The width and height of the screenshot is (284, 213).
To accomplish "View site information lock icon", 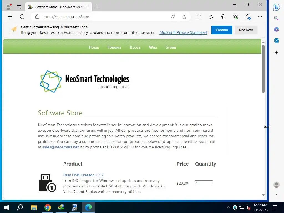I will [x=37, y=17].
